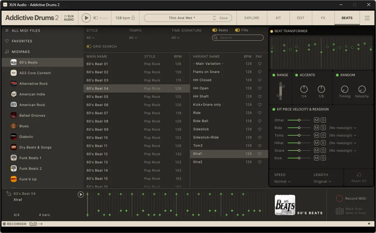Open the LENGTH Original dropdown
376x233 pixels.
(x=323, y=181)
